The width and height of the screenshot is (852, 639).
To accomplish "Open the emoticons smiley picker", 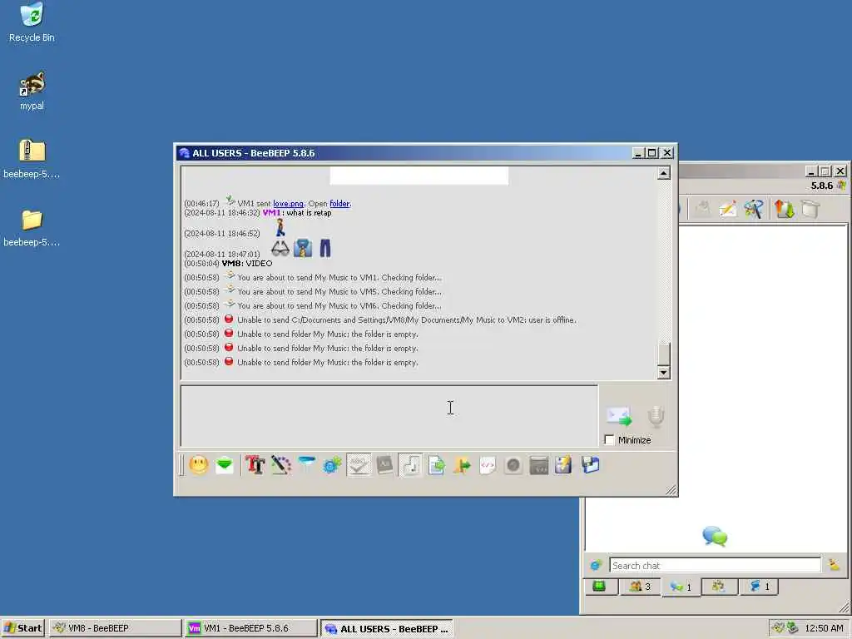I will click(199, 465).
